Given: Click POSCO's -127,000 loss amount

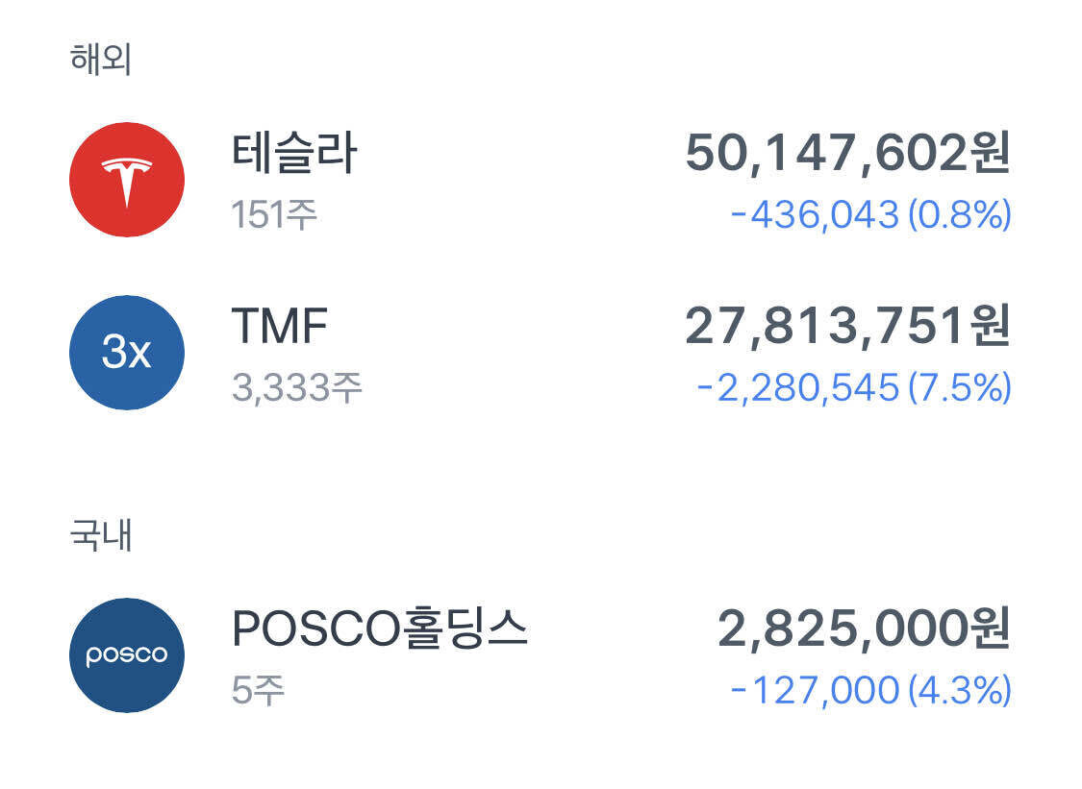Looking at the screenshot, I should coord(816,691).
